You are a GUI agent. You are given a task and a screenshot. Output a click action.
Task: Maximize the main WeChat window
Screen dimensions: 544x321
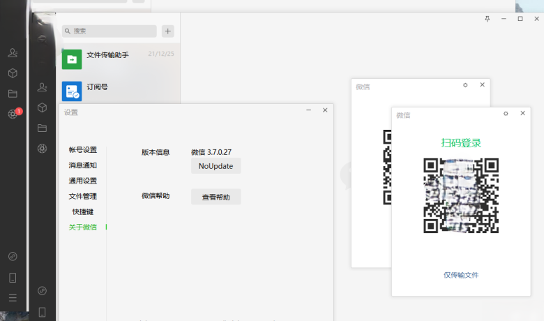coord(520,19)
